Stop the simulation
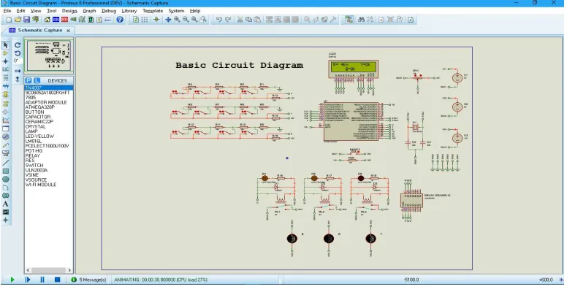The width and height of the screenshot is (567, 289). click(57, 280)
